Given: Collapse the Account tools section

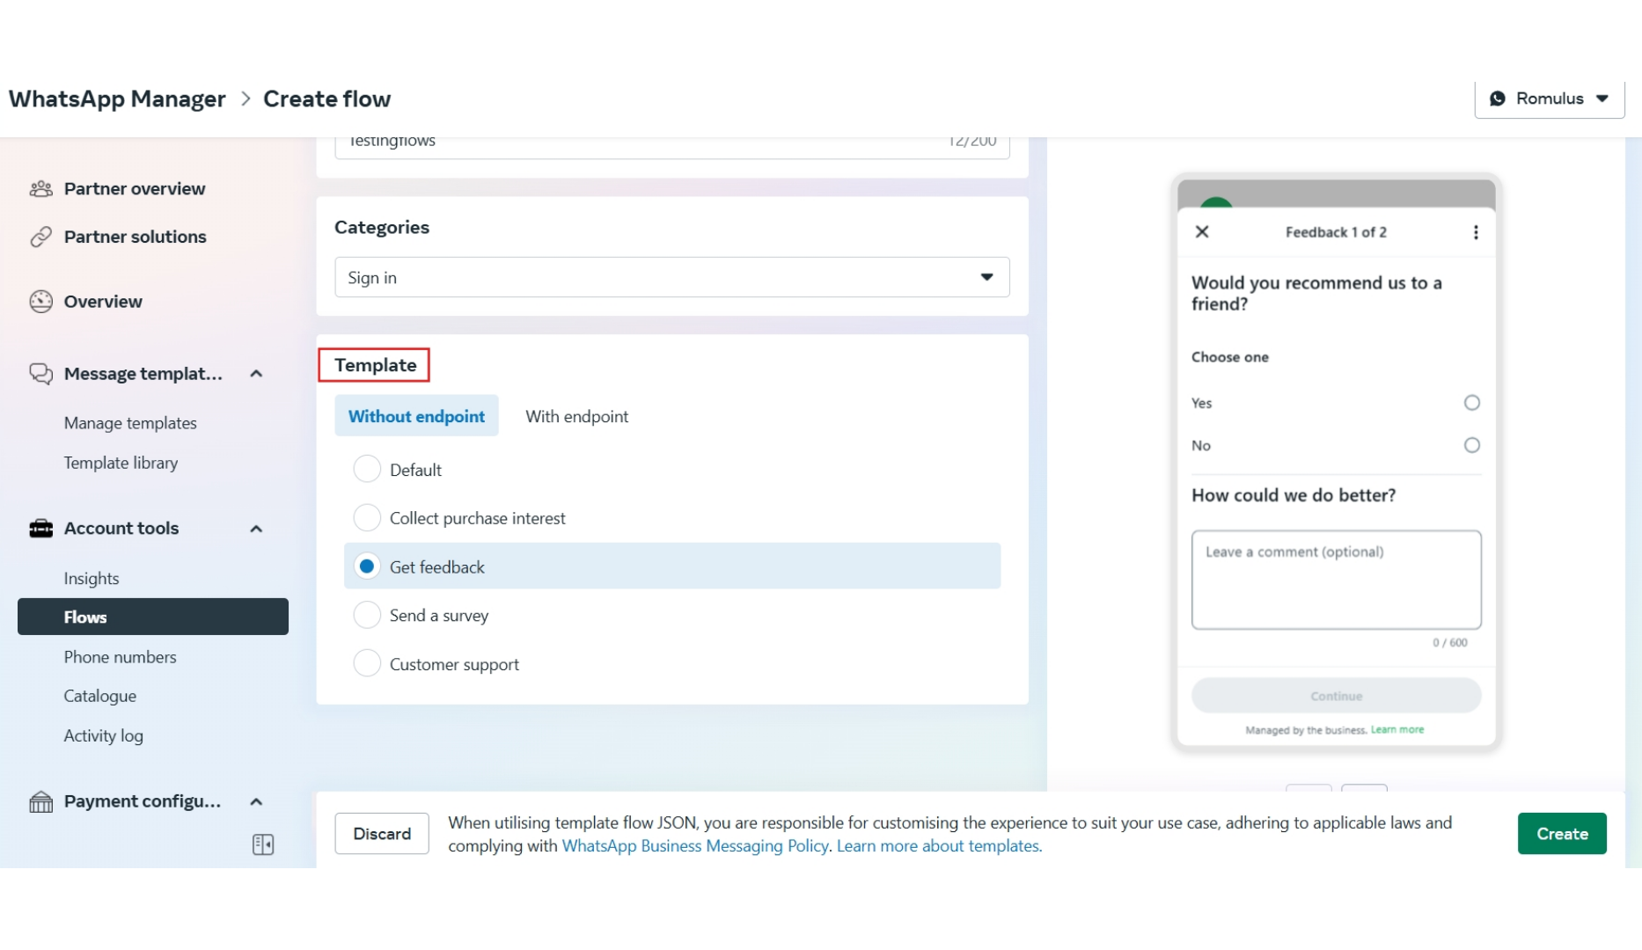Looking at the screenshot, I should [256, 528].
